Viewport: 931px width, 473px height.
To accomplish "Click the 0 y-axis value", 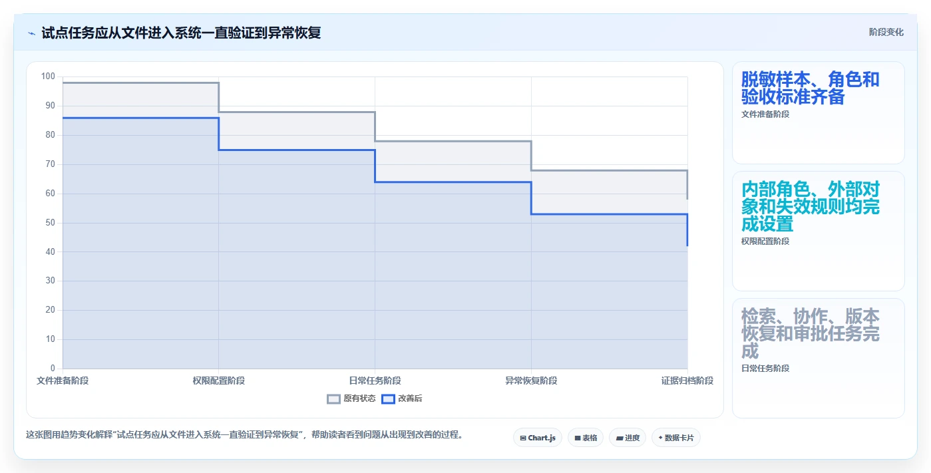I will tap(53, 369).
